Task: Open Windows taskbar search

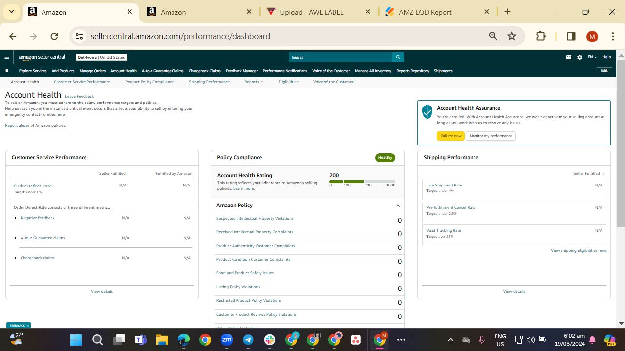Action: 97,340
